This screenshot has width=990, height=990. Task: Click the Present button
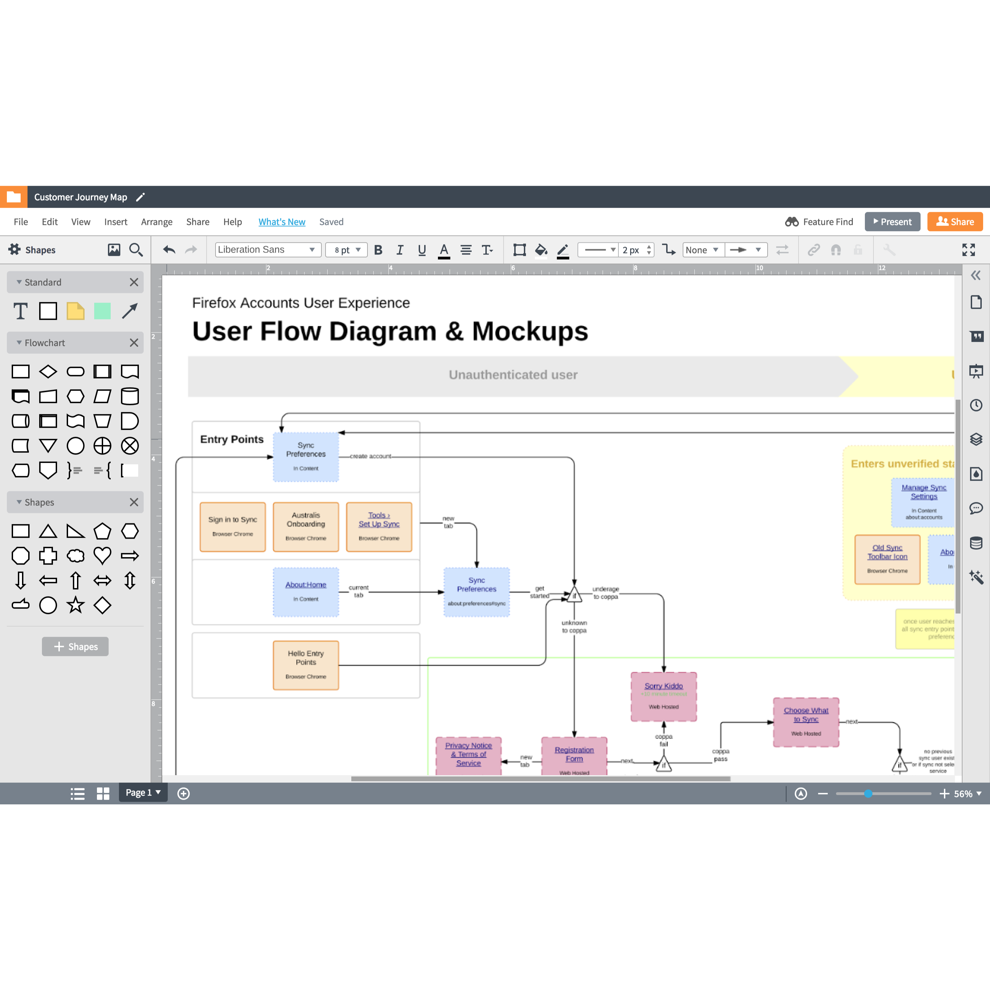(892, 222)
